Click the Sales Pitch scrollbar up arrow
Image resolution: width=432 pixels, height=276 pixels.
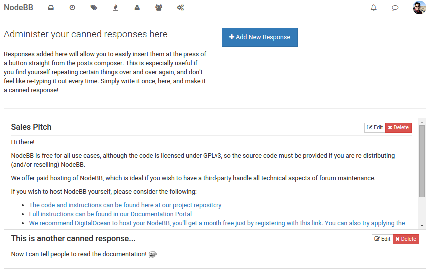click(422, 122)
